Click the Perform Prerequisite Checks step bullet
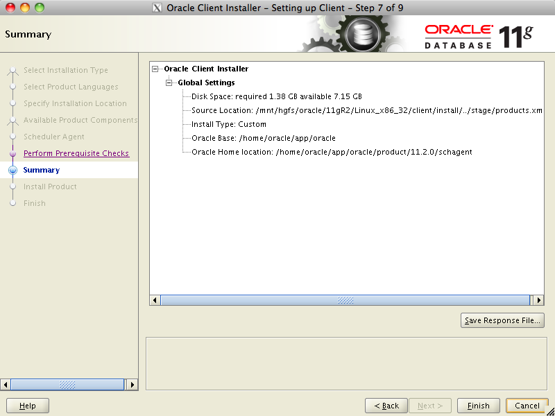 [13, 153]
